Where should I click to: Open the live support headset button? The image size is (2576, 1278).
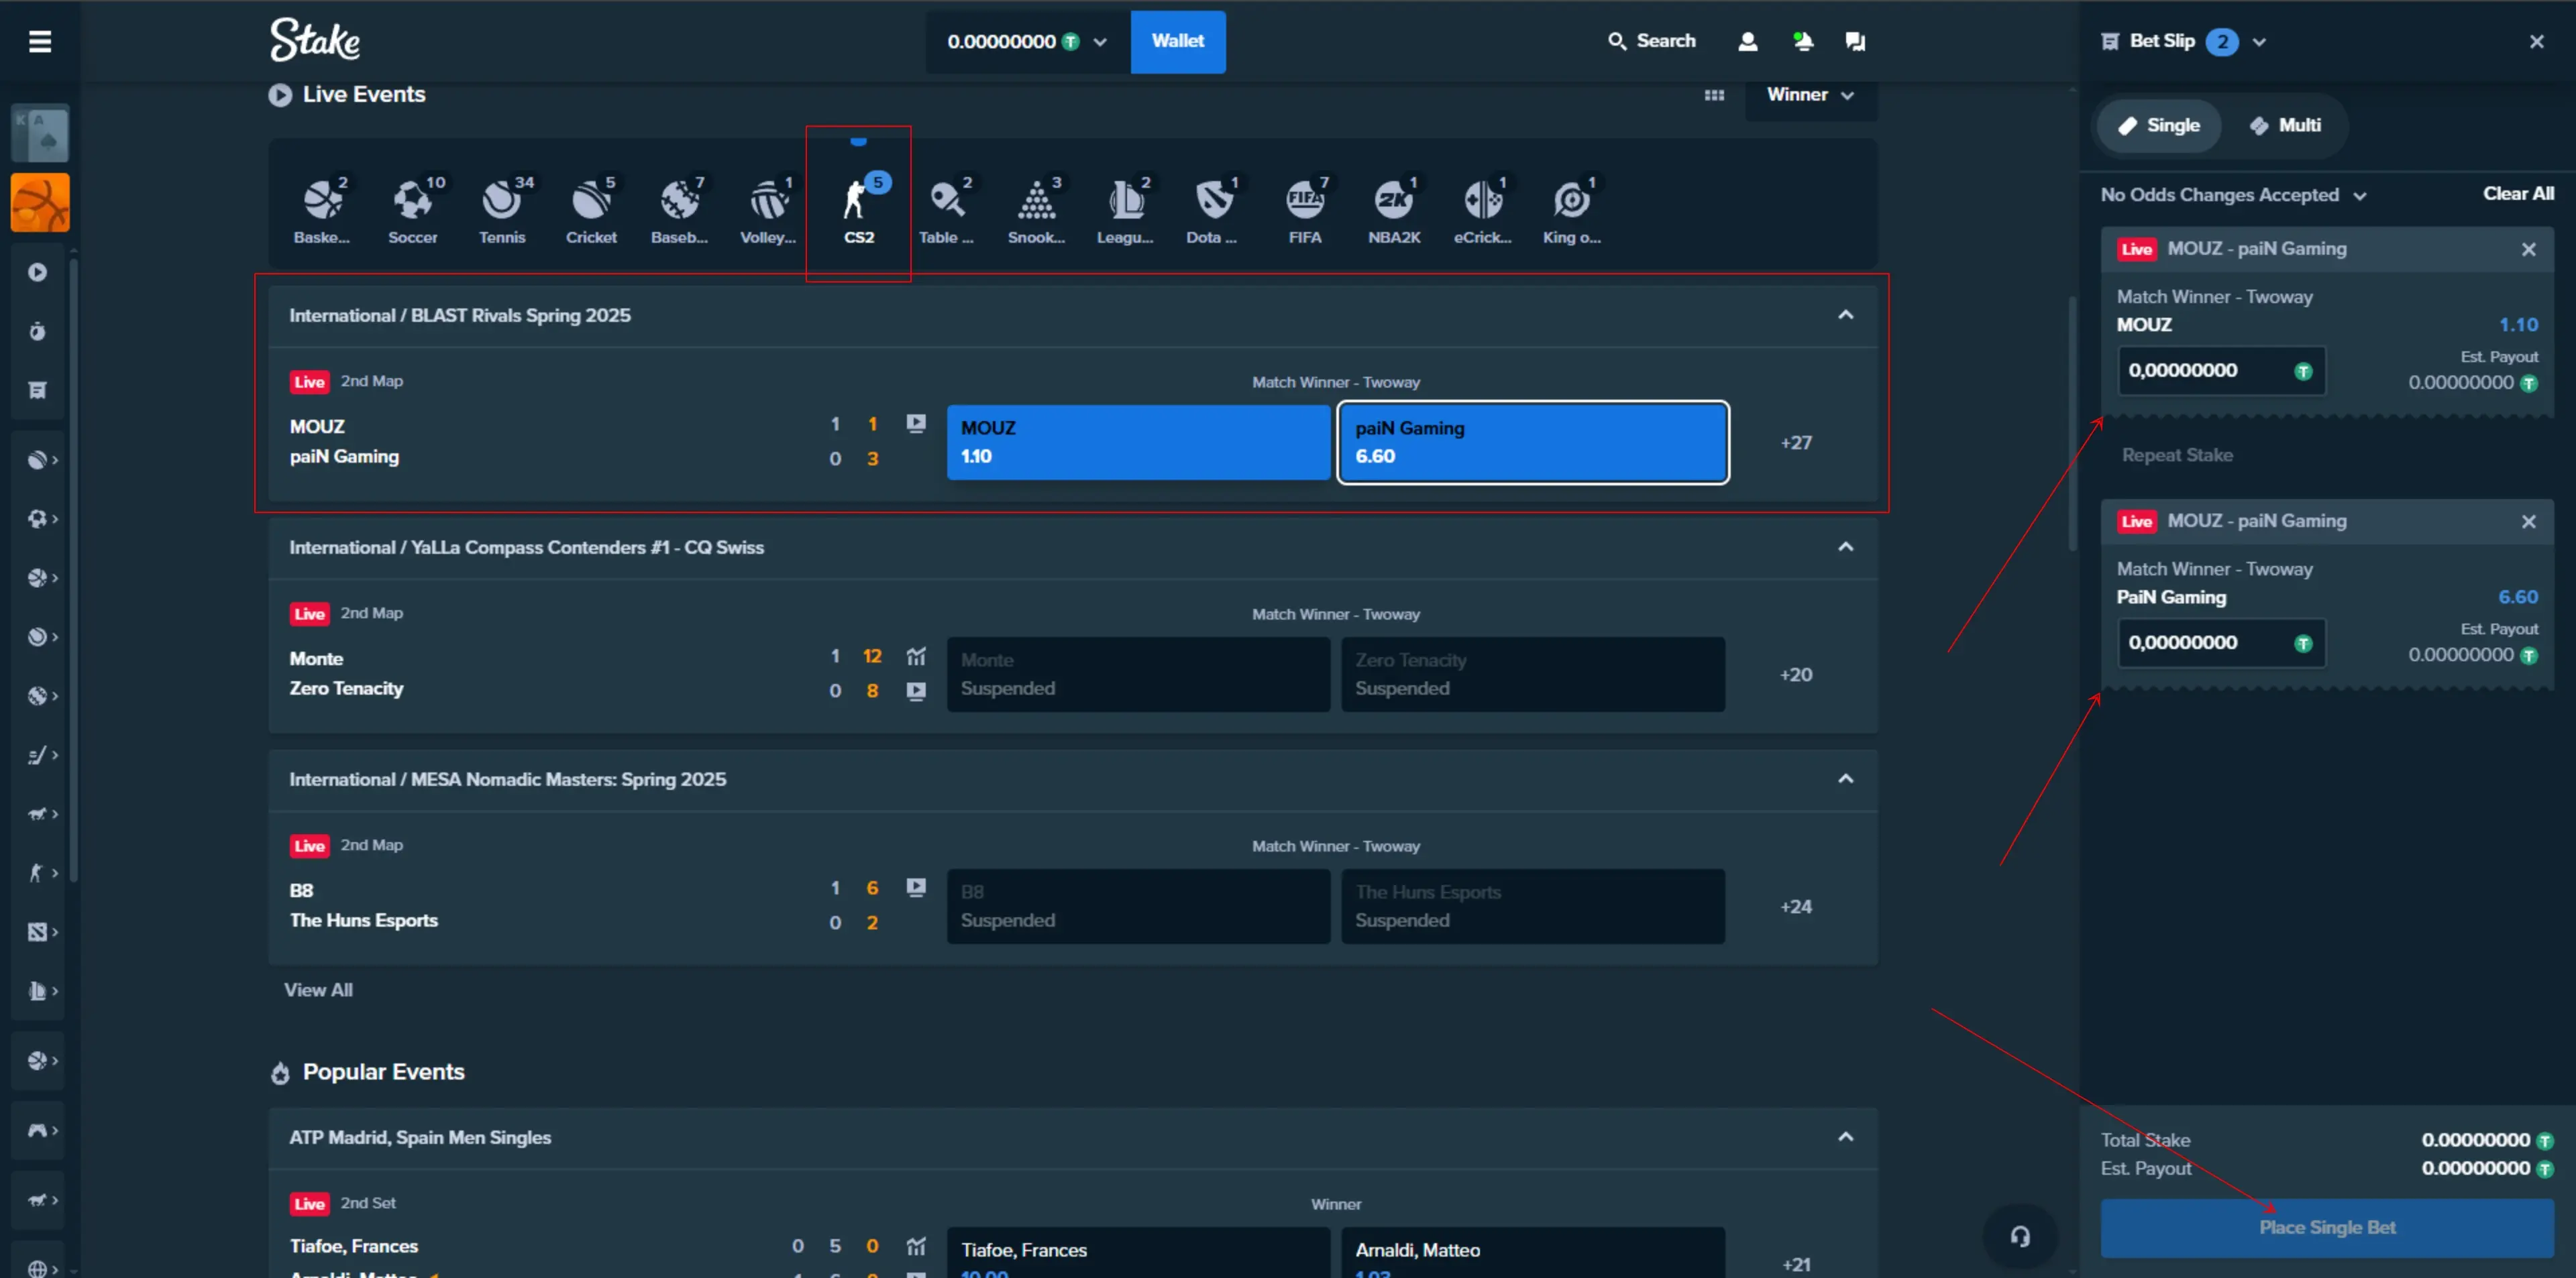coord(2020,1236)
